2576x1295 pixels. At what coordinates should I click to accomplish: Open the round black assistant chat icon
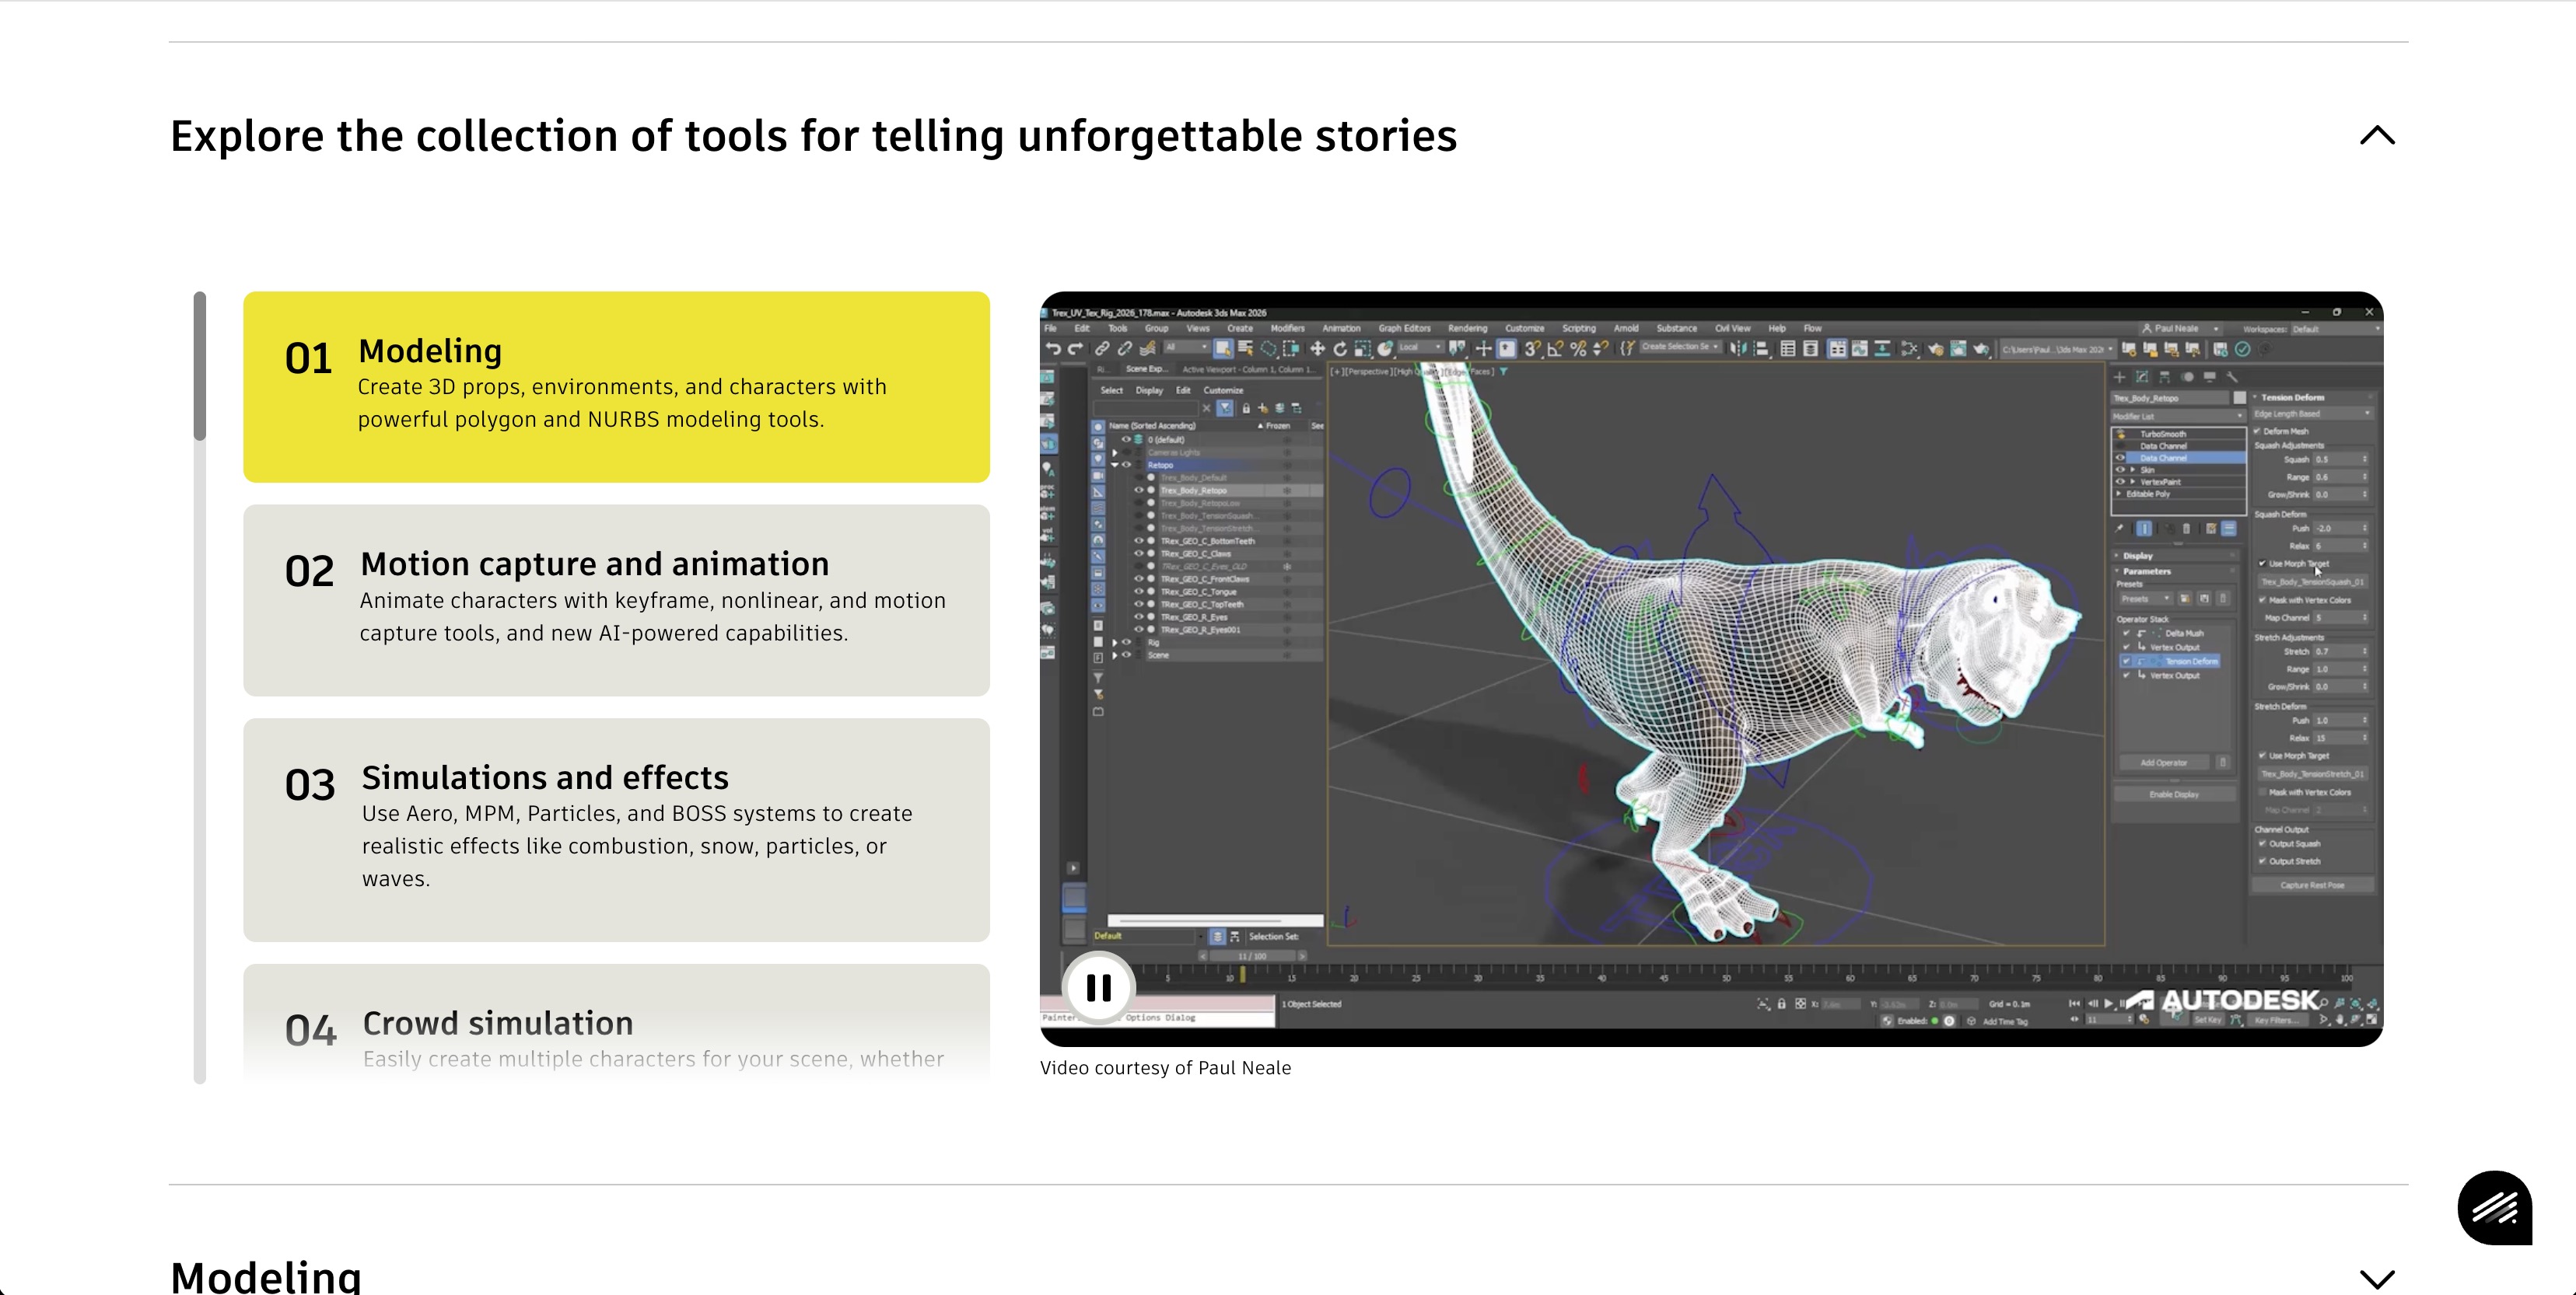tap(2494, 1207)
